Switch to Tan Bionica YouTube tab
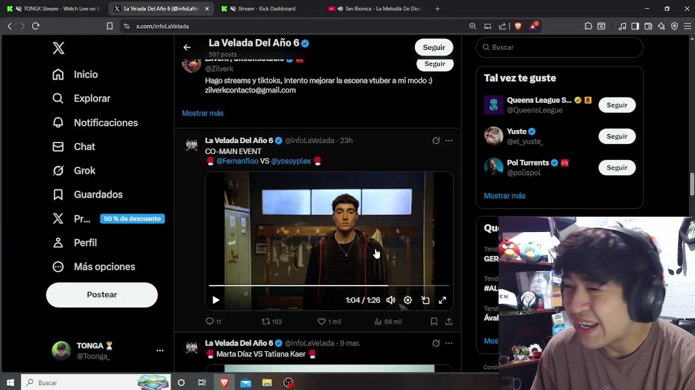Screen dimensions: 695x390 [375, 9]
